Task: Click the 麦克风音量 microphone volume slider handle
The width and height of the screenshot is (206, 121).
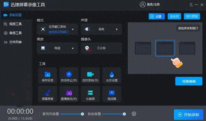Action: pyautogui.click(x=82, y=114)
